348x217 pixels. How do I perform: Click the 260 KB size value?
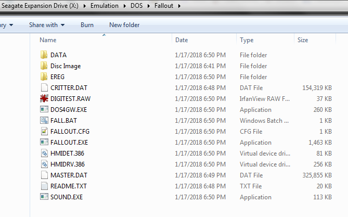point(323,109)
